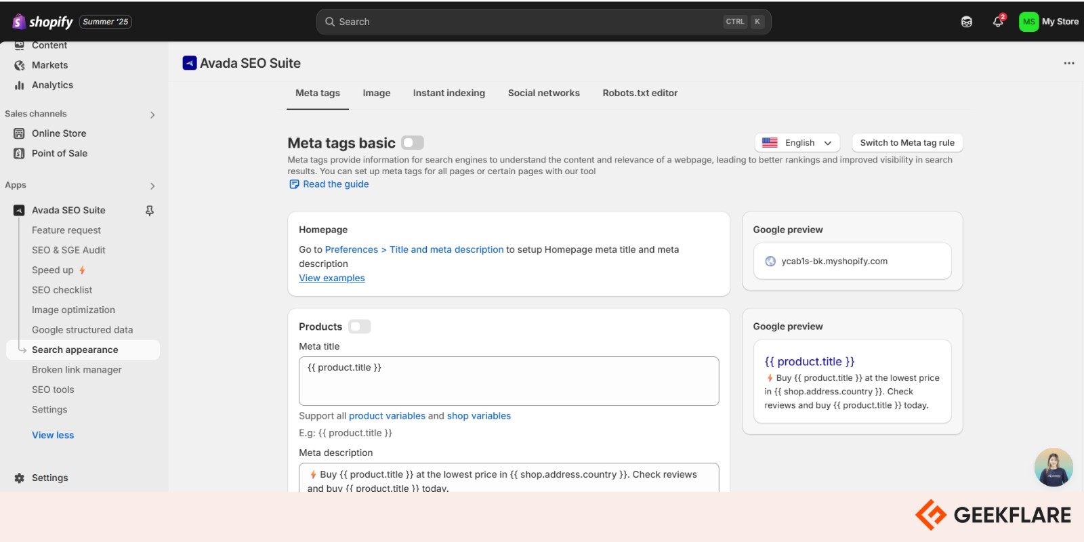Click the {{ product.title }} preview headline

[810, 362]
